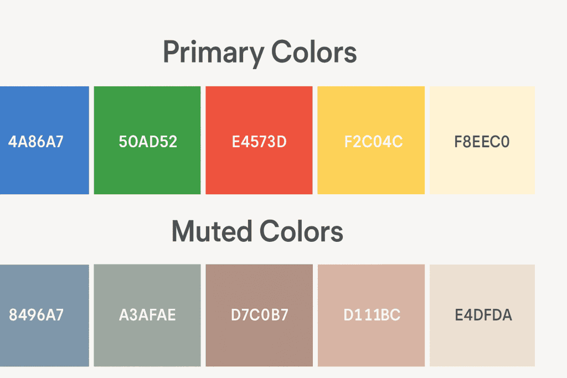Click the F8EEC0 hex code text
The image size is (567, 378).
[482, 142]
